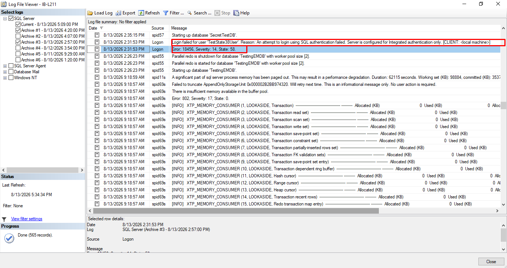Select 'Parallel redo is shutdown' TestingEMDB message
The width and height of the screenshot is (507, 268).
[241, 56]
